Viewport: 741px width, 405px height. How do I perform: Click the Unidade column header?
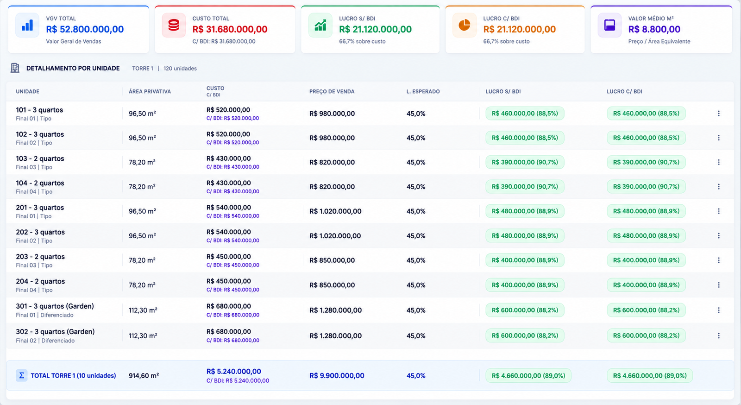click(28, 92)
